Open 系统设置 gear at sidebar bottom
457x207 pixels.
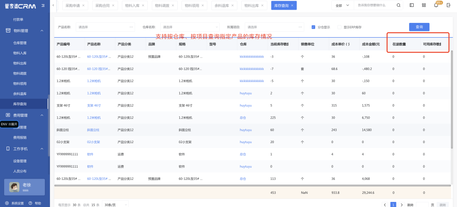click(14, 203)
